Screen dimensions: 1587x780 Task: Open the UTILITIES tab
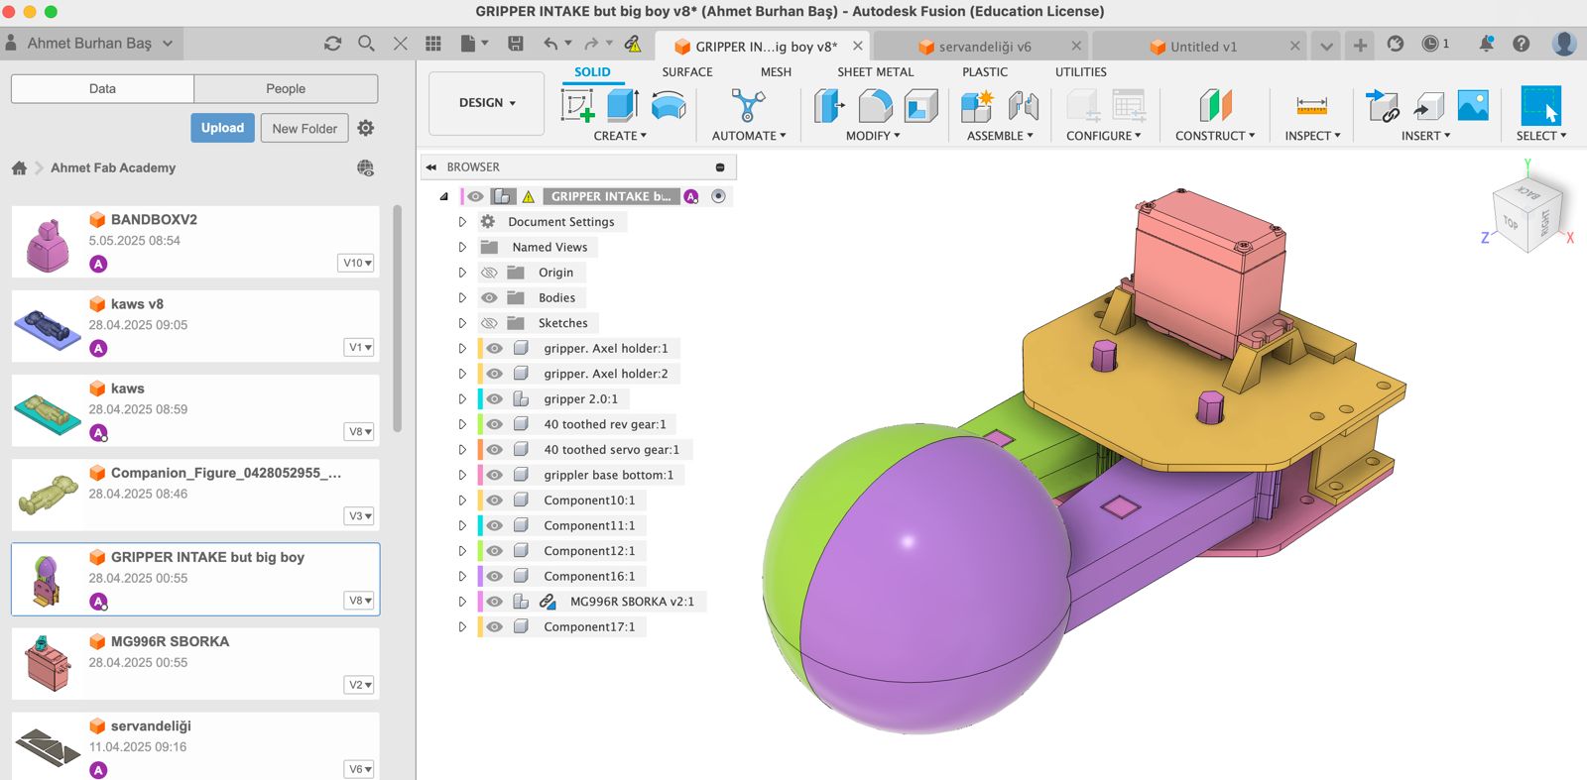click(1081, 72)
